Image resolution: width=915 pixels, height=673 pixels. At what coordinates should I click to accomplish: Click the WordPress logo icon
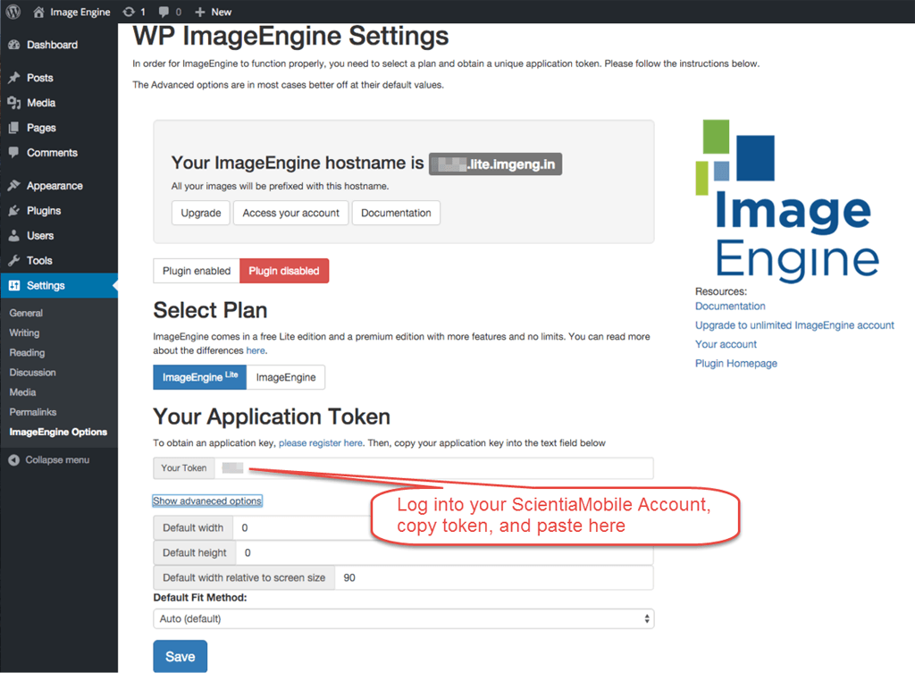[13, 11]
